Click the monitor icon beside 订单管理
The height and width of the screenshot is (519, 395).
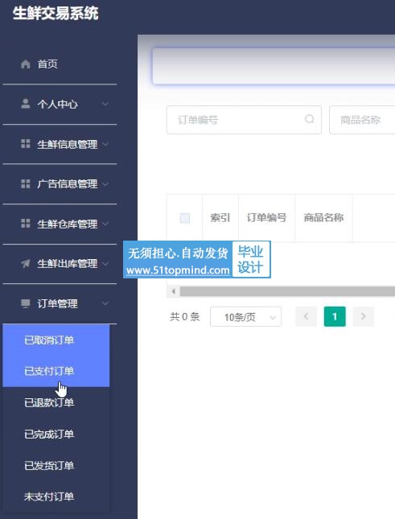[x=26, y=303]
